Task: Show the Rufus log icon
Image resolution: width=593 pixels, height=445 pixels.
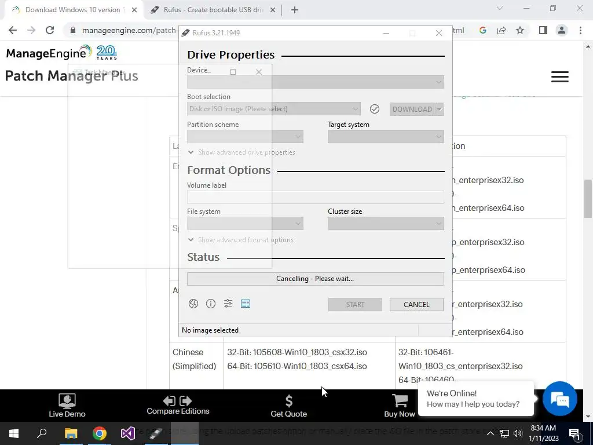Action: click(x=246, y=304)
